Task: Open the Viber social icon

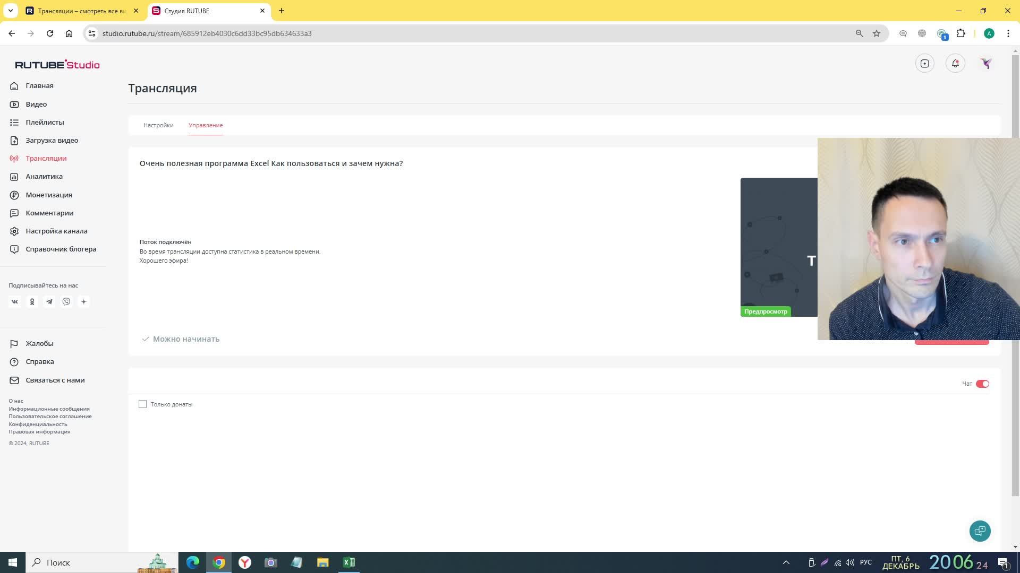Action: pos(66,302)
